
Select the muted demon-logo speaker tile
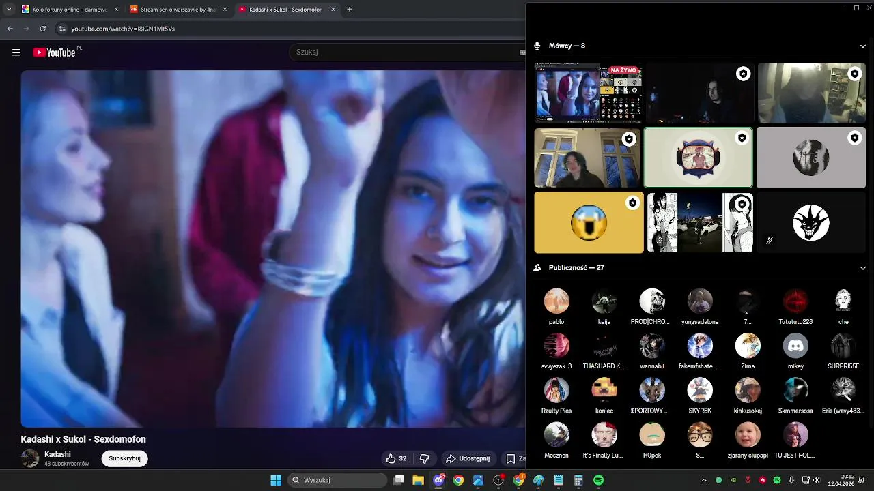click(x=811, y=222)
